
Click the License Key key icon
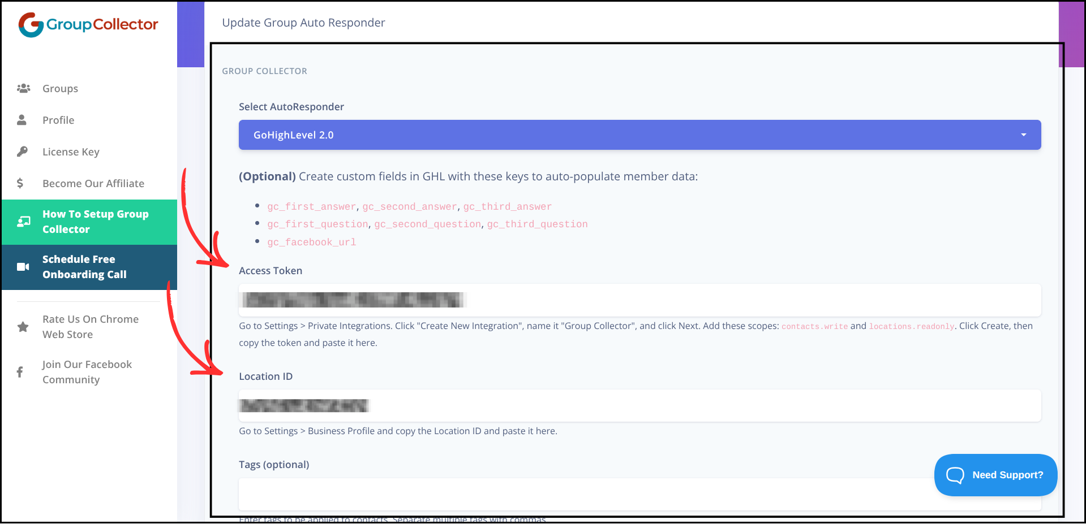coord(22,151)
